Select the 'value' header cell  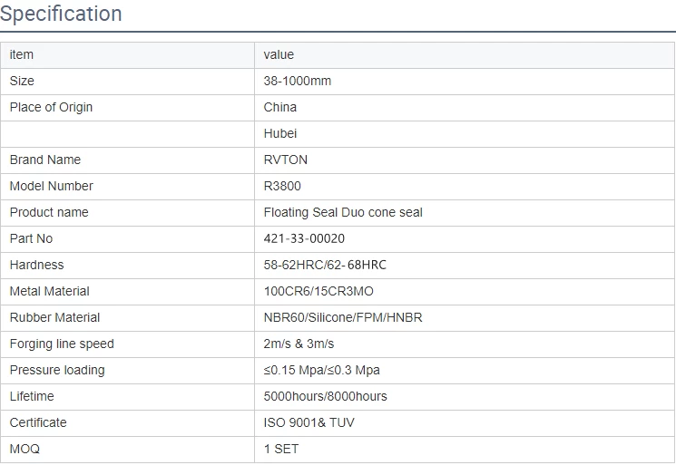click(x=465, y=55)
